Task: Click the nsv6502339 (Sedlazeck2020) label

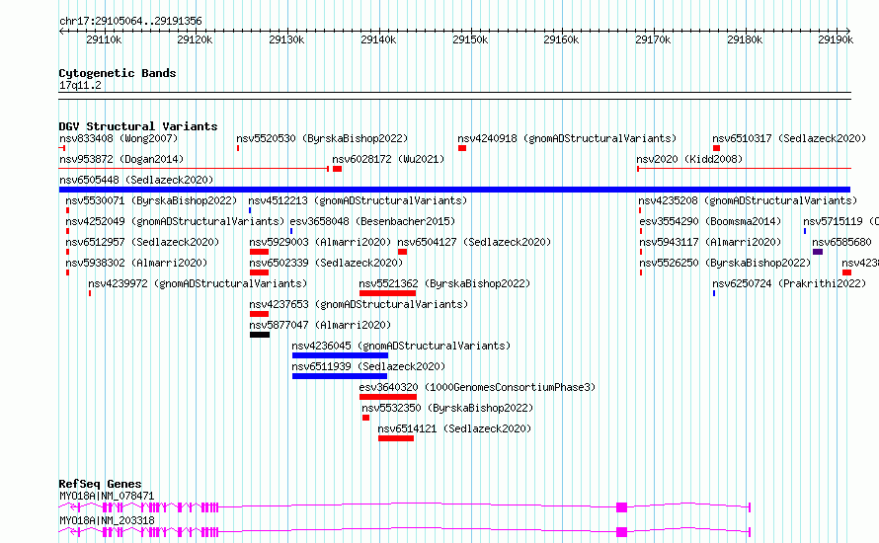Action: [326, 263]
